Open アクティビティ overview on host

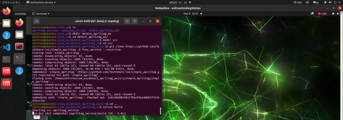pyautogui.click(x=11, y=2)
